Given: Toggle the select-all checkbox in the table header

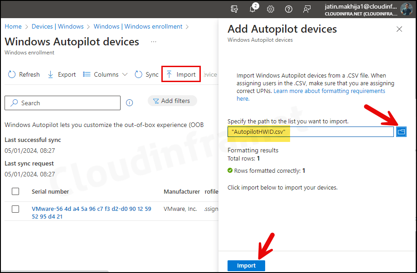Looking at the screenshot, I should 15,191.
